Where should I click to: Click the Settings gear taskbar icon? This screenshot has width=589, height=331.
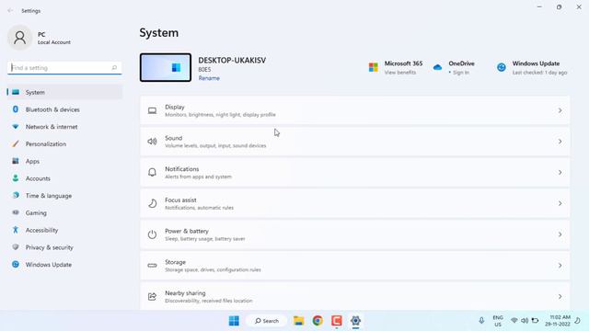point(355,321)
